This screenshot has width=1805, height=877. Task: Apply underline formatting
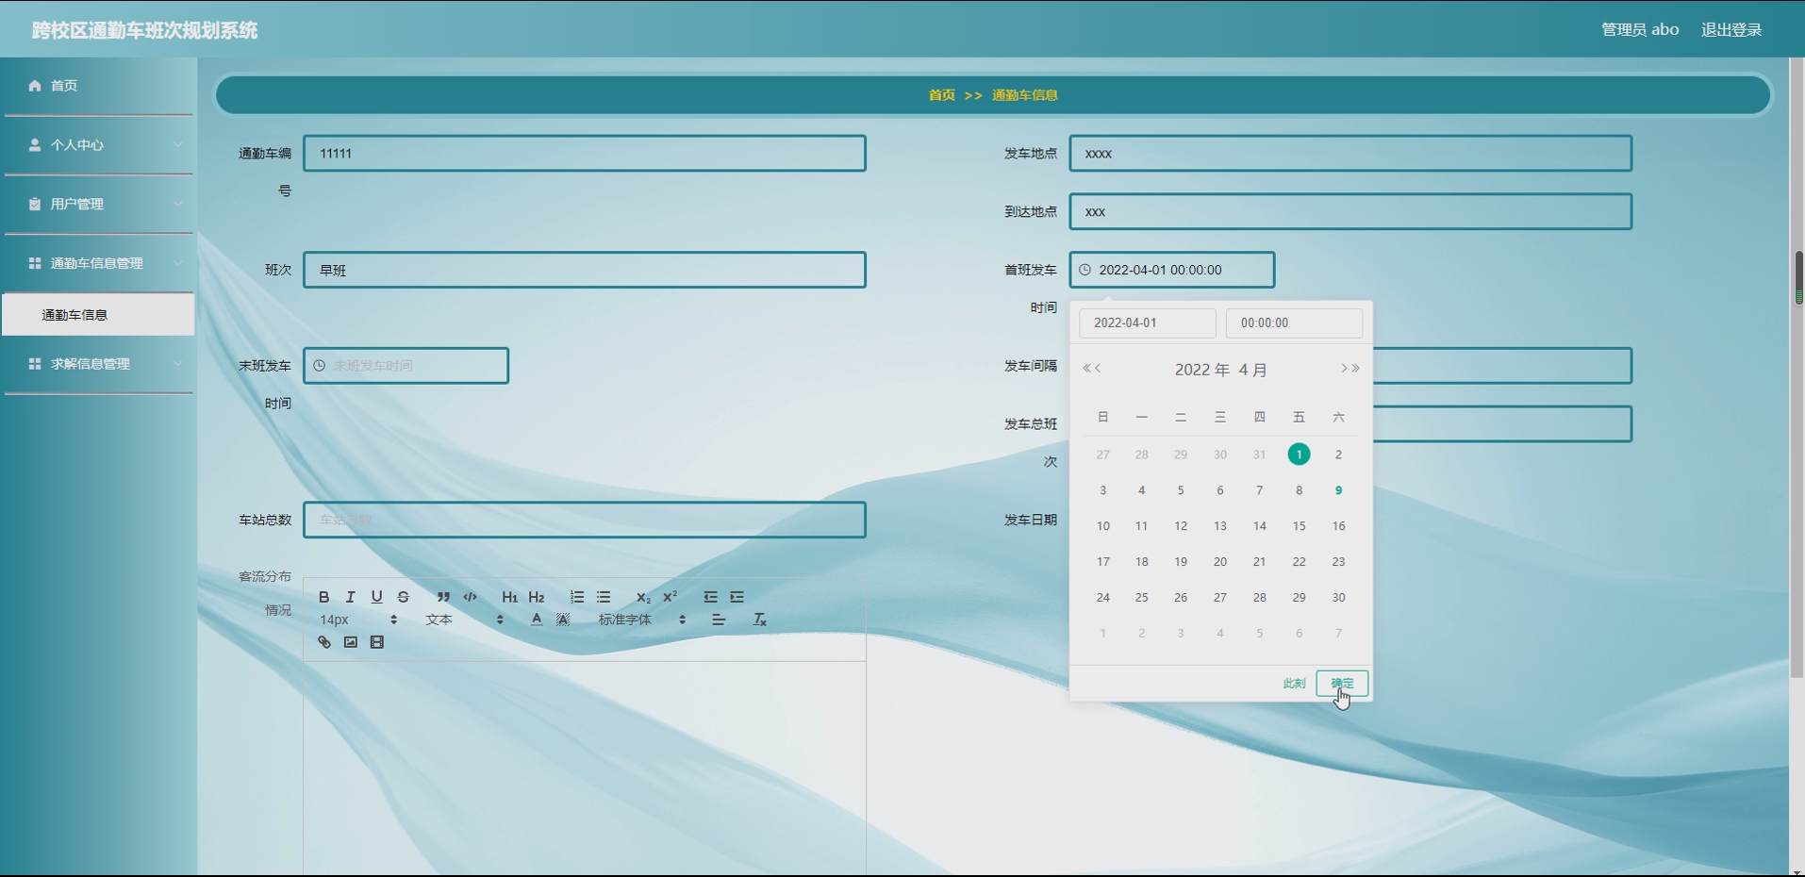pyautogui.click(x=376, y=597)
